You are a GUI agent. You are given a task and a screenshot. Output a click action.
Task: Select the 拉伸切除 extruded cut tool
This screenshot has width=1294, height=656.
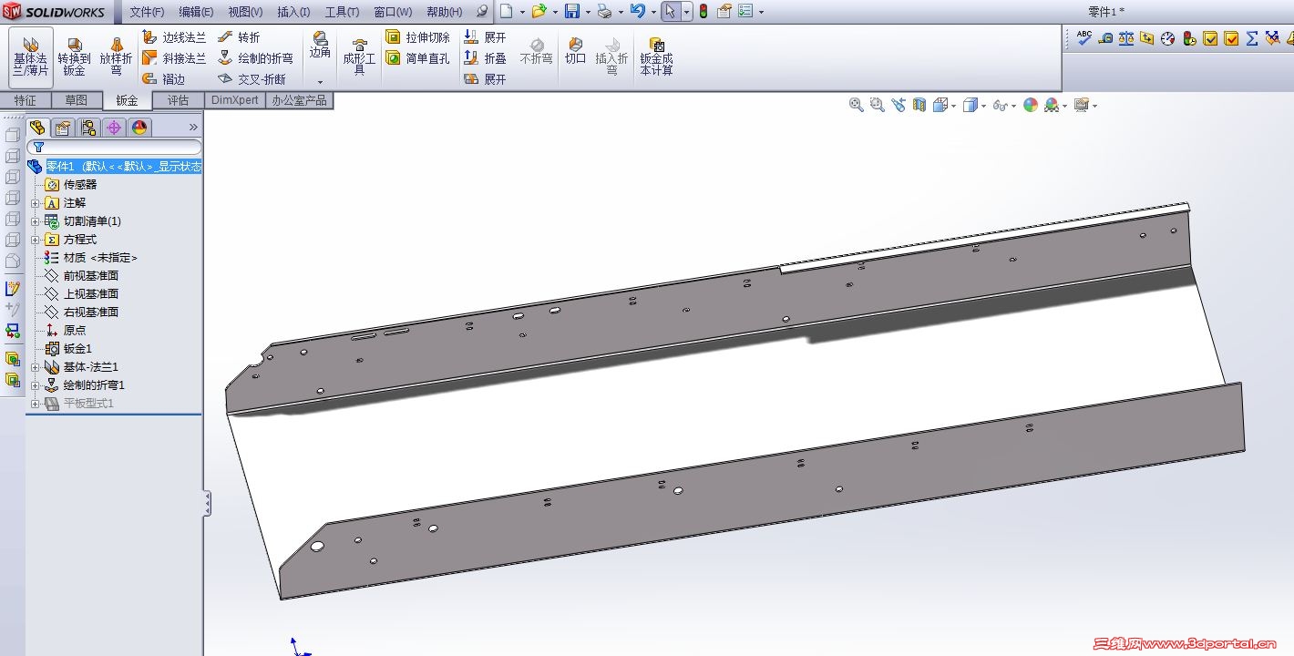[x=417, y=37]
